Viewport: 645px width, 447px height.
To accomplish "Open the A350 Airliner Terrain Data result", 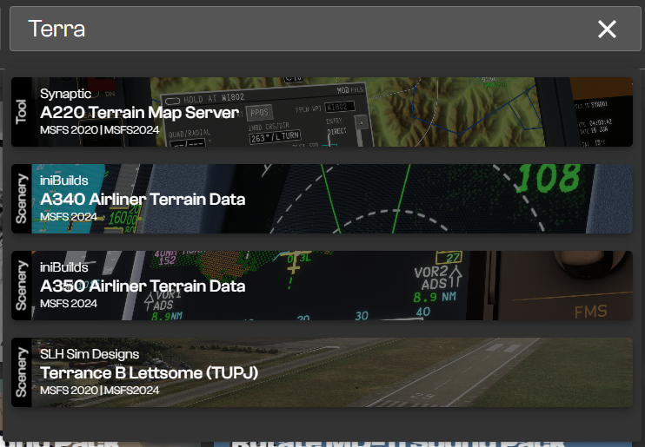I will [x=322, y=286].
